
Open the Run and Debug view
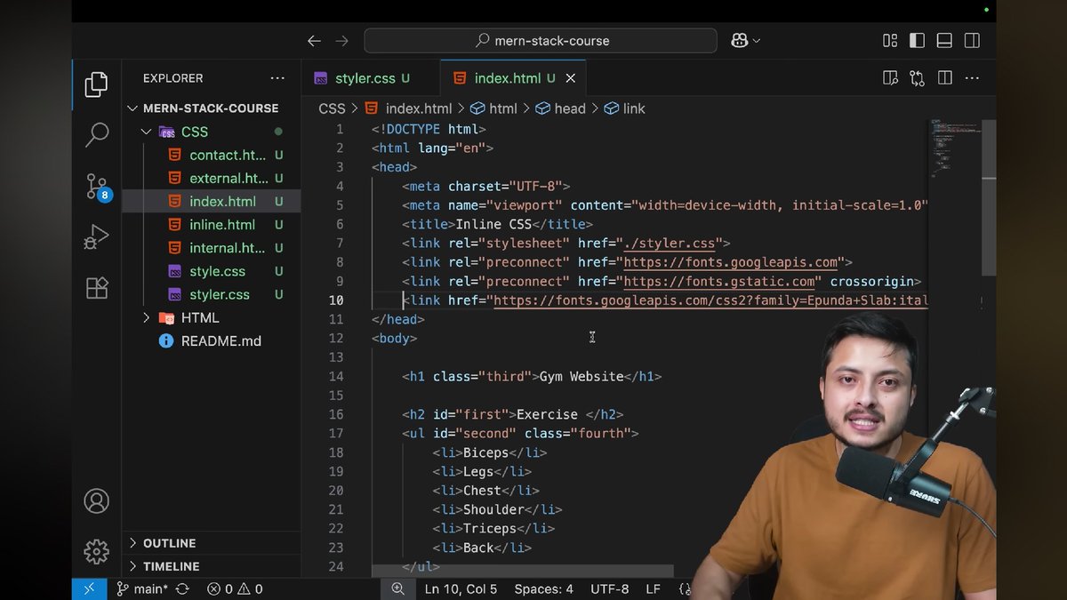point(96,236)
